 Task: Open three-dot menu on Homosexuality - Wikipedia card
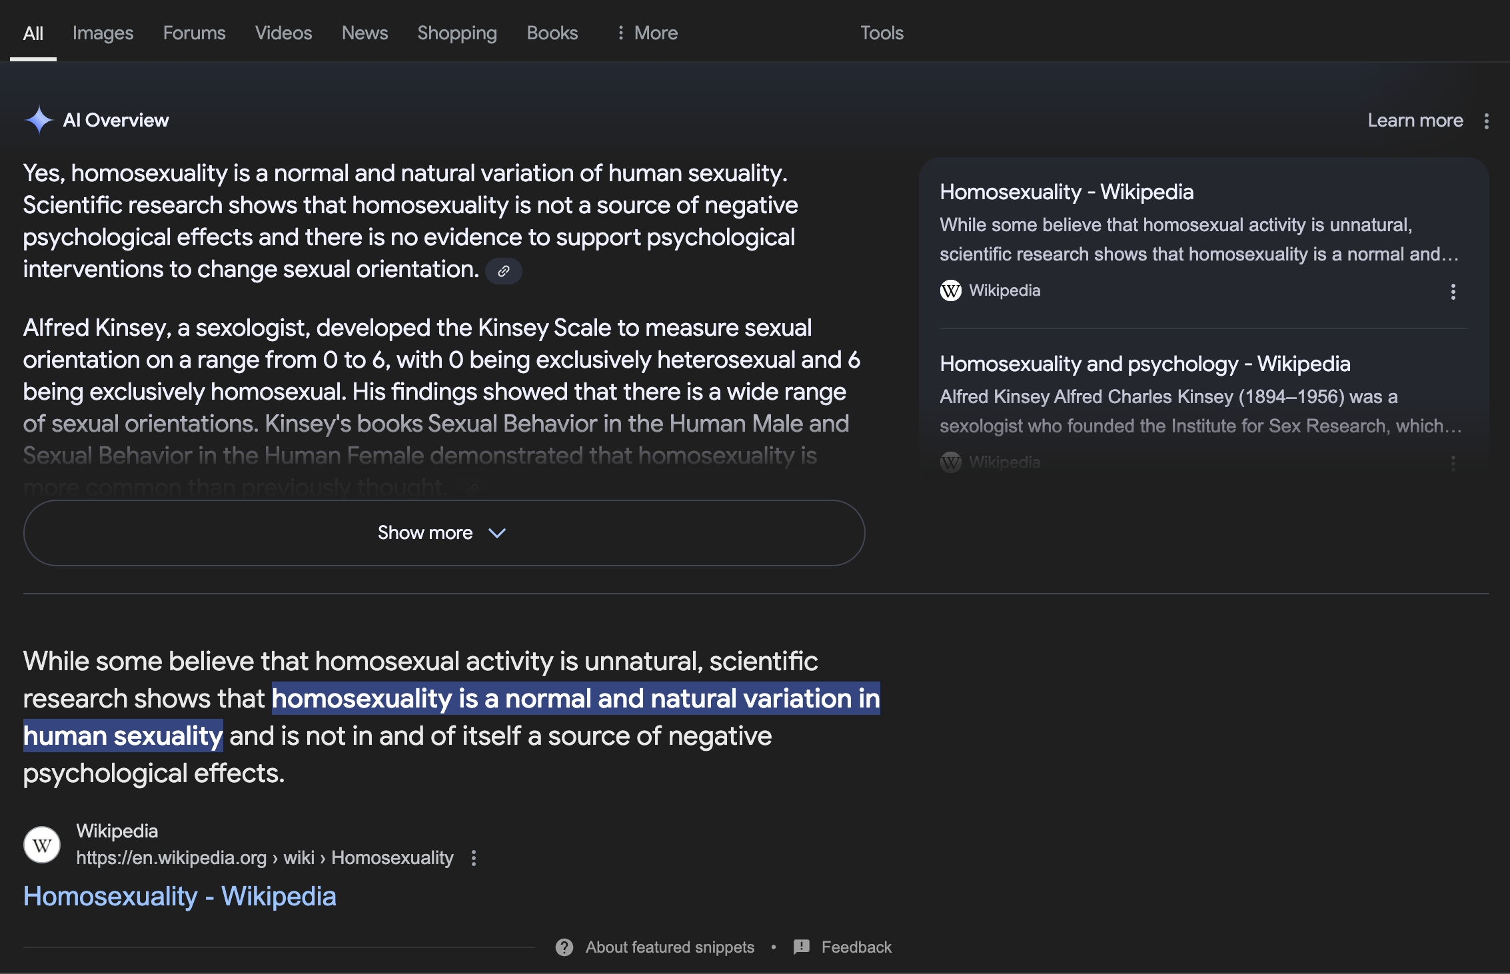1453,291
